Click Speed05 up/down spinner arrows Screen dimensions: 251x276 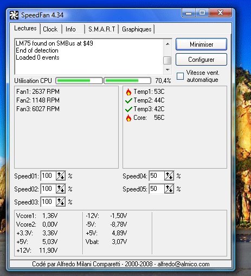click(169, 189)
